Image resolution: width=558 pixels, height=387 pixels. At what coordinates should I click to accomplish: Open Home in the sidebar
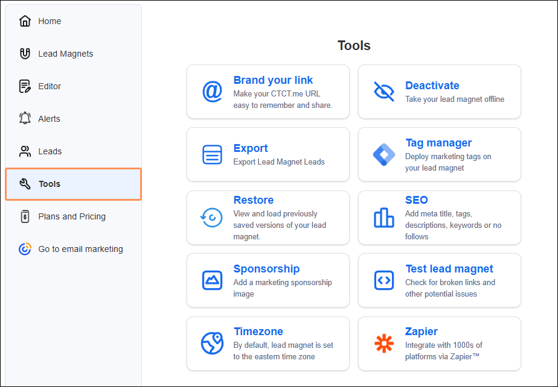coord(50,21)
